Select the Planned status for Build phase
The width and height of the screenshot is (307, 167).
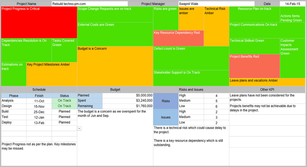(64, 111)
